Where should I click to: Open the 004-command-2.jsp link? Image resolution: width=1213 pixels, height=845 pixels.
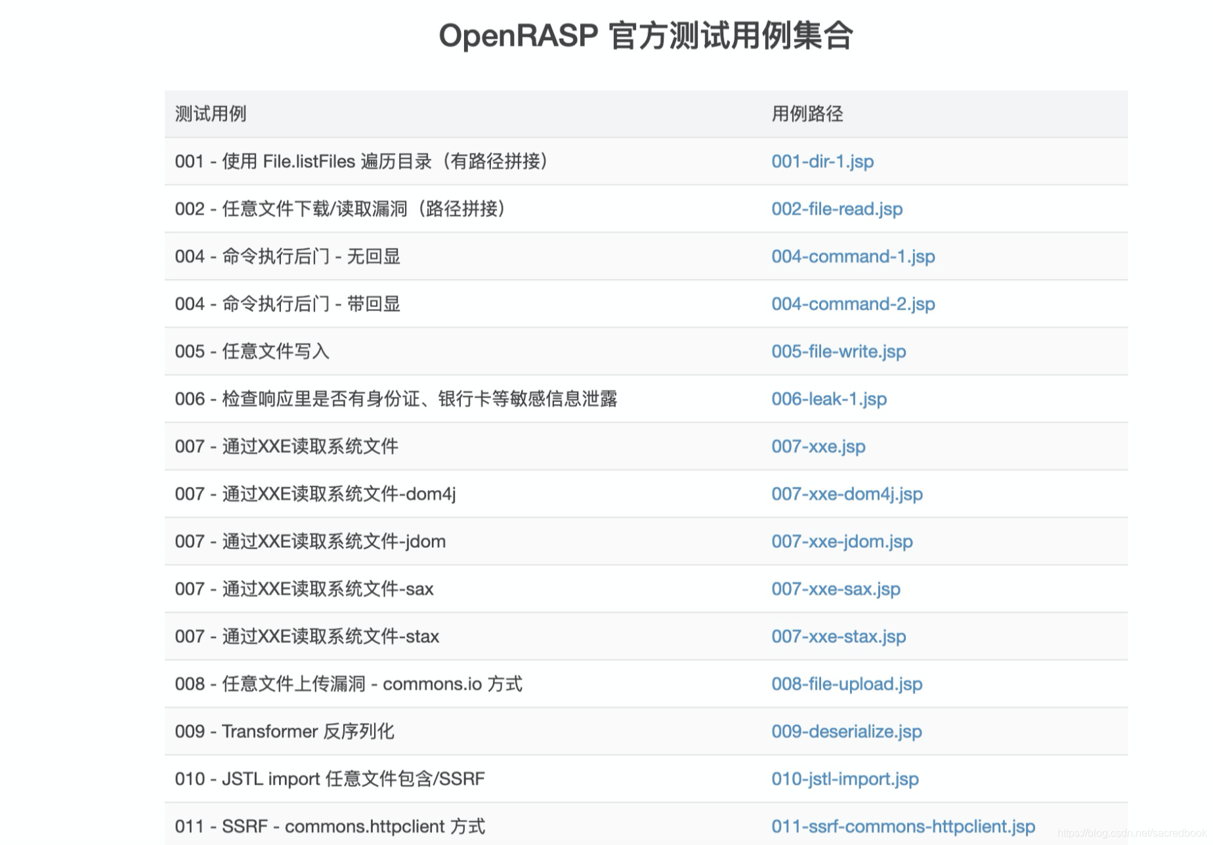point(853,304)
